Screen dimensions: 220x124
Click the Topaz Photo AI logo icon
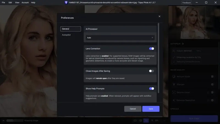pos(66,2)
